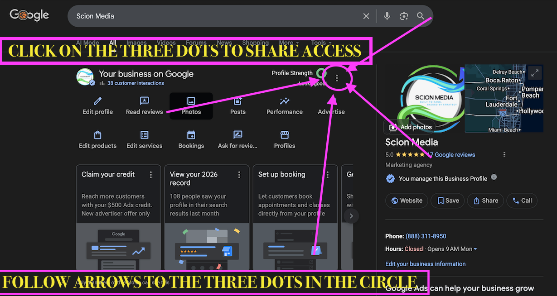The width and height of the screenshot is (557, 296).
Task: Click the Marketing agency category text
Action: (x=409, y=165)
